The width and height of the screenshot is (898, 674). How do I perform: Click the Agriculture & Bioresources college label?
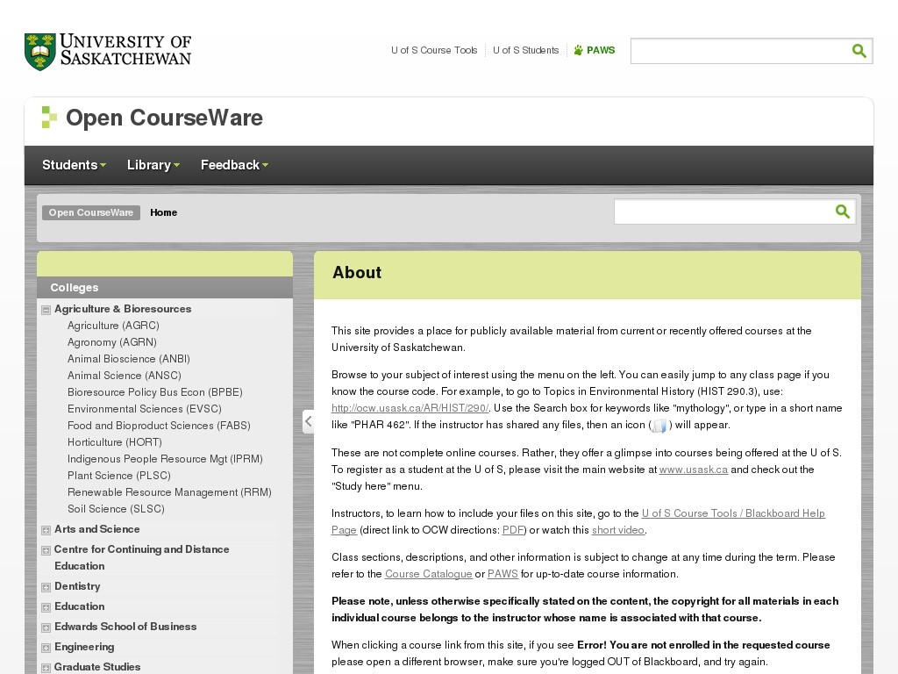[123, 309]
